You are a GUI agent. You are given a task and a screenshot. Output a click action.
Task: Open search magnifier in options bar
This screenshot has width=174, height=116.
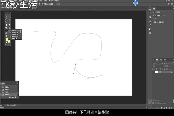(169, 4)
